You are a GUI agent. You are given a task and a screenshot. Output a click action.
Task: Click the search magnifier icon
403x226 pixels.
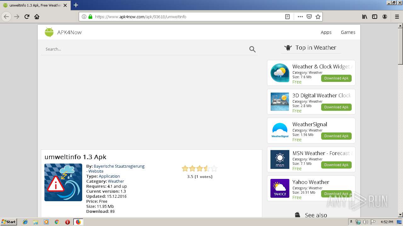point(253,49)
